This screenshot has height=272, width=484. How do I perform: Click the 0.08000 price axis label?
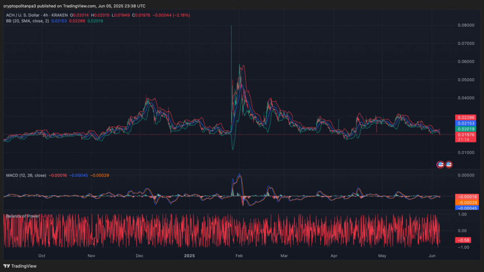(x=466, y=25)
